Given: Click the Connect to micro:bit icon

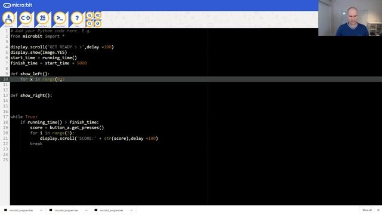Looking at the screenshot, I should tap(26, 19).
